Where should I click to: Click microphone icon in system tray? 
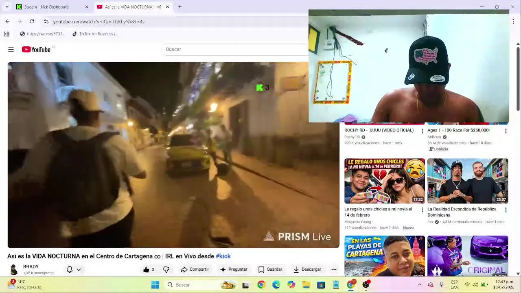(x=441, y=285)
